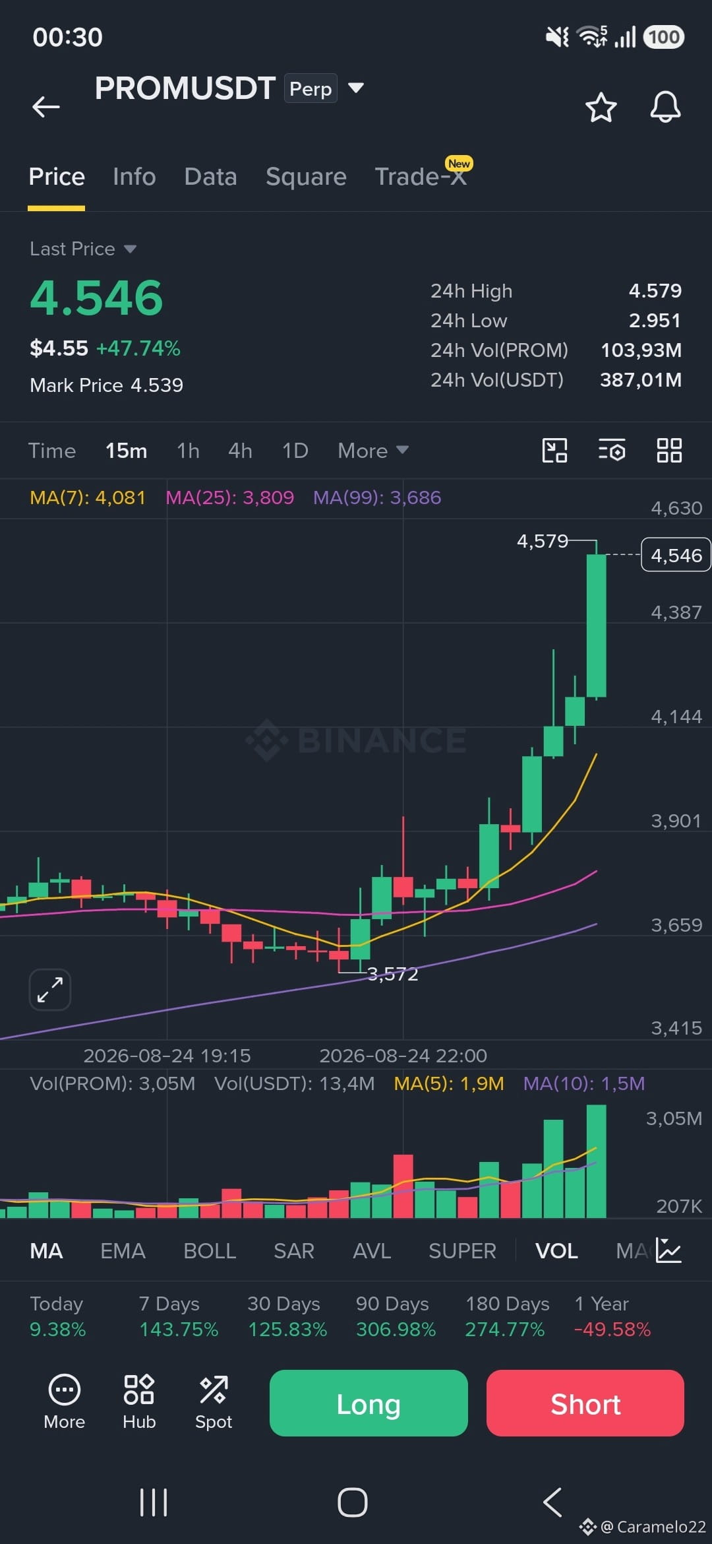
Task: Add PROMUSDT to favorites with star
Action: tap(601, 107)
